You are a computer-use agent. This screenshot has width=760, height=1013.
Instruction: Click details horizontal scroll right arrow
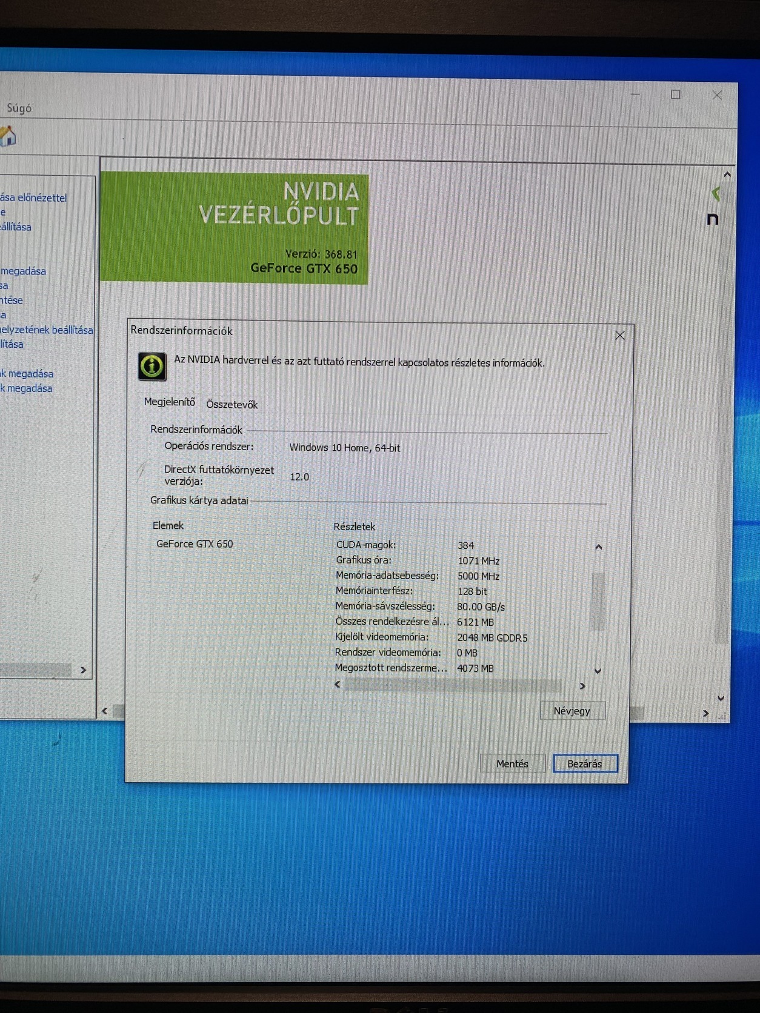[x=582, y=686]
